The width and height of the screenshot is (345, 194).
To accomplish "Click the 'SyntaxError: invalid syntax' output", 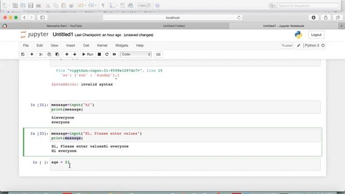I will pos(82,85).
